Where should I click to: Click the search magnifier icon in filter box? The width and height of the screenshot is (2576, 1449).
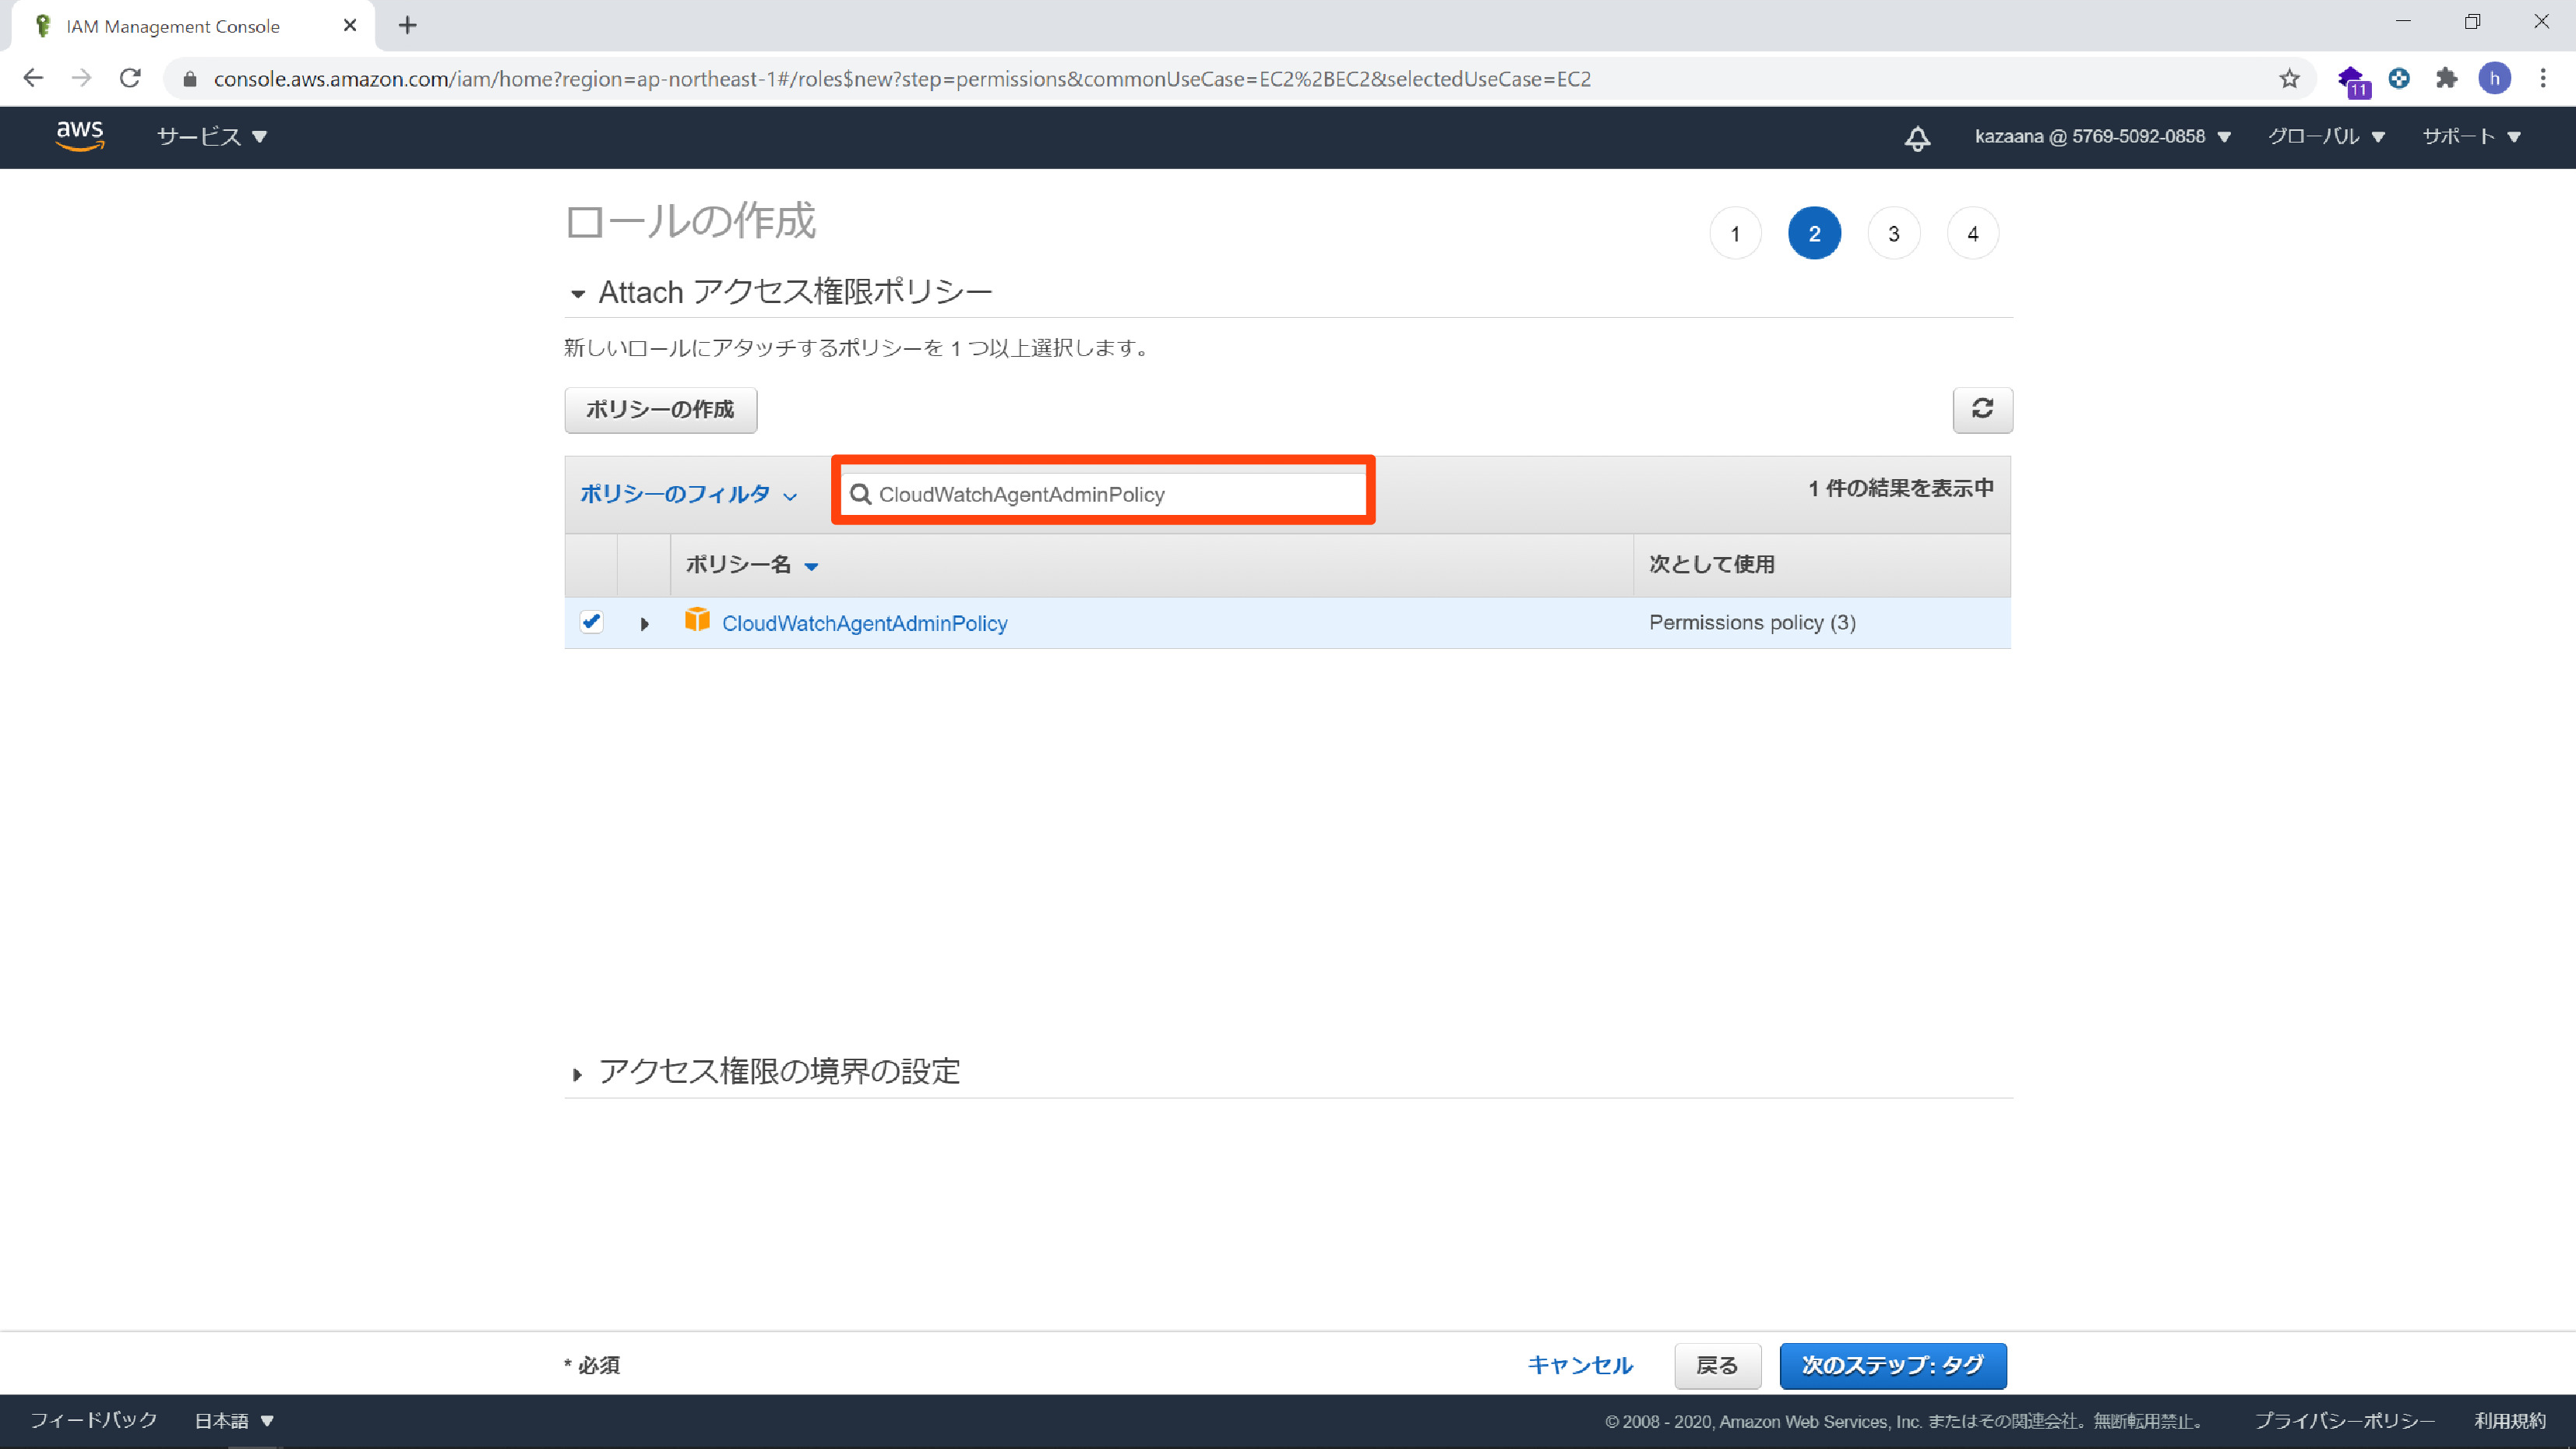click(860, 494)
